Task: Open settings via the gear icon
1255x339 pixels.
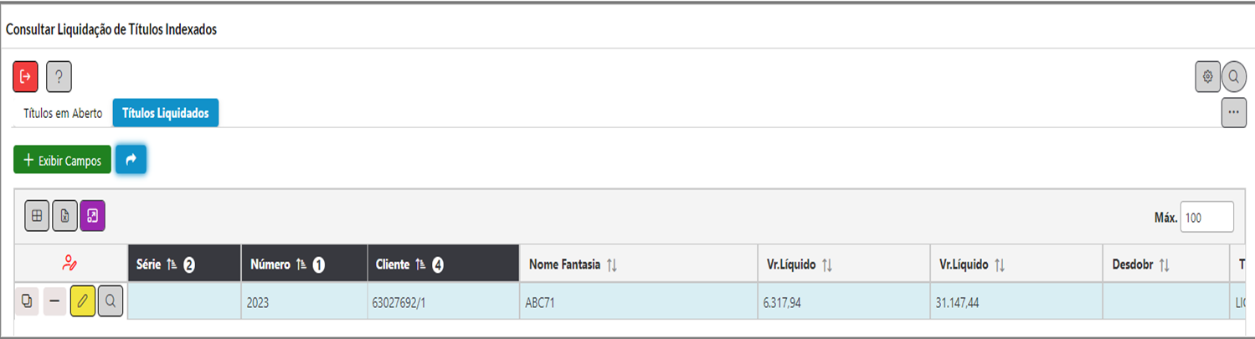Action: 1207,77
